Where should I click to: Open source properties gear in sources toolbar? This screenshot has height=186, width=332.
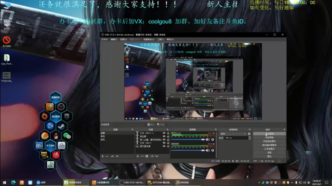pyautogui.click(x=147, y=156)
